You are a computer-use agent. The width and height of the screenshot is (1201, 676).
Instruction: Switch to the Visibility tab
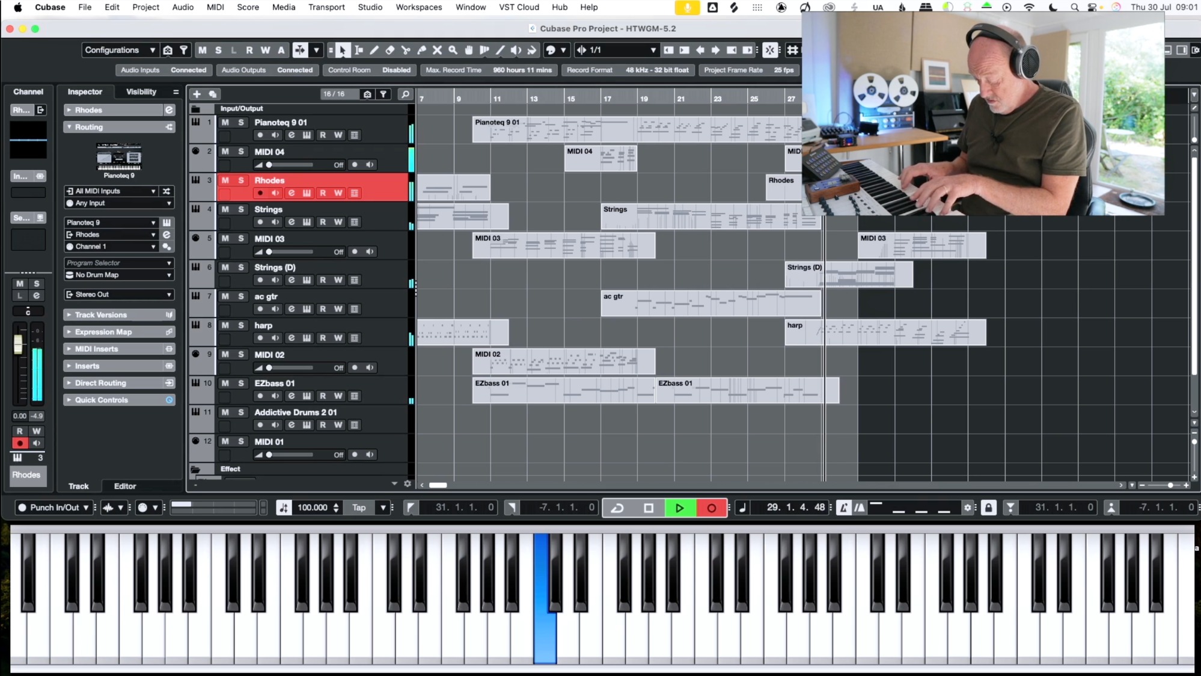pos(141,92)
